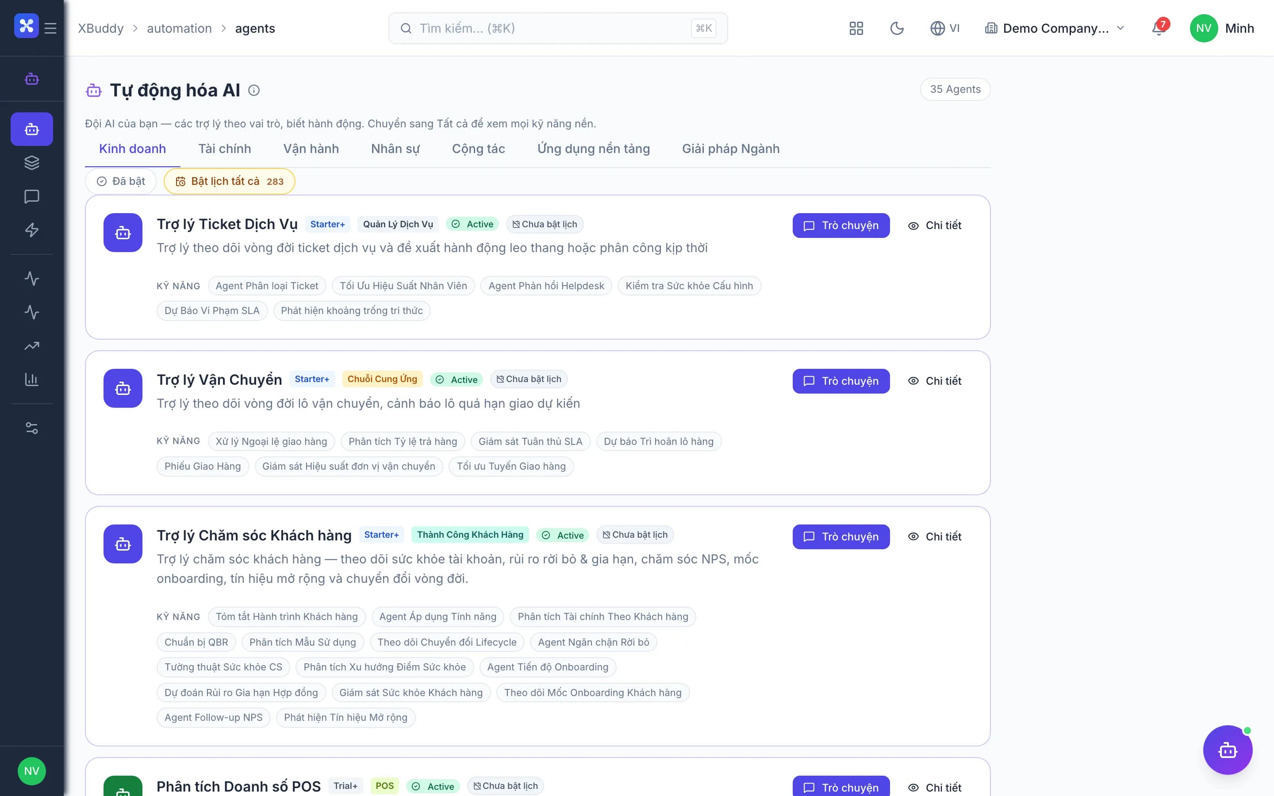Click the Agent Follow-up NPS skill chip
The width and height of the screenshot is (1274, 796).
point(214,718)
